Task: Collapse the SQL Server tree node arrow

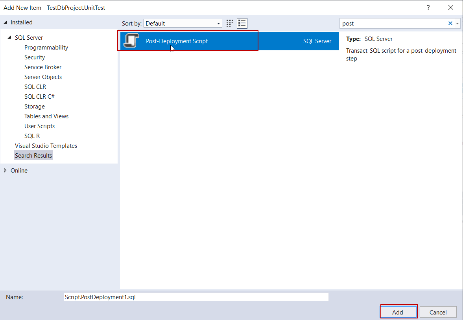Action: click(9, 37)
